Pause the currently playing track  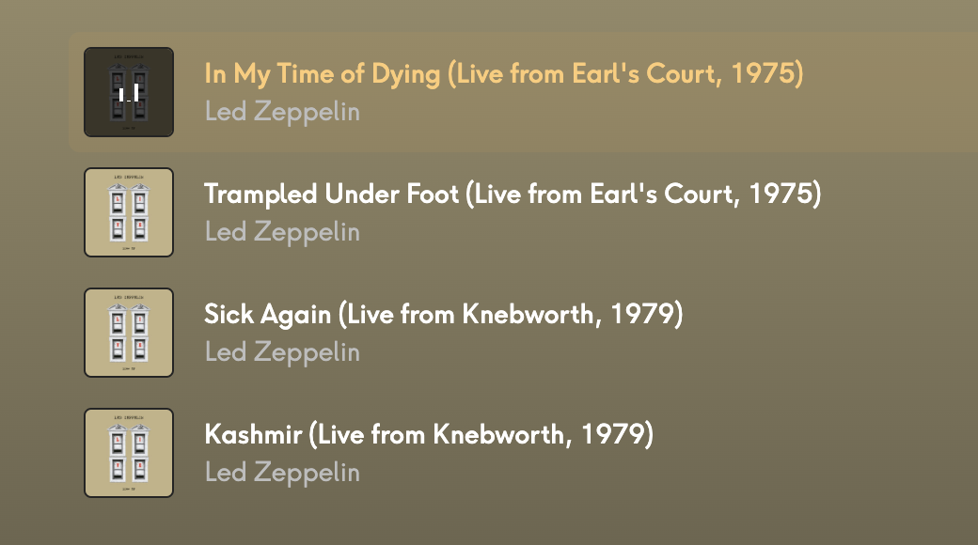tap(129, 92)
